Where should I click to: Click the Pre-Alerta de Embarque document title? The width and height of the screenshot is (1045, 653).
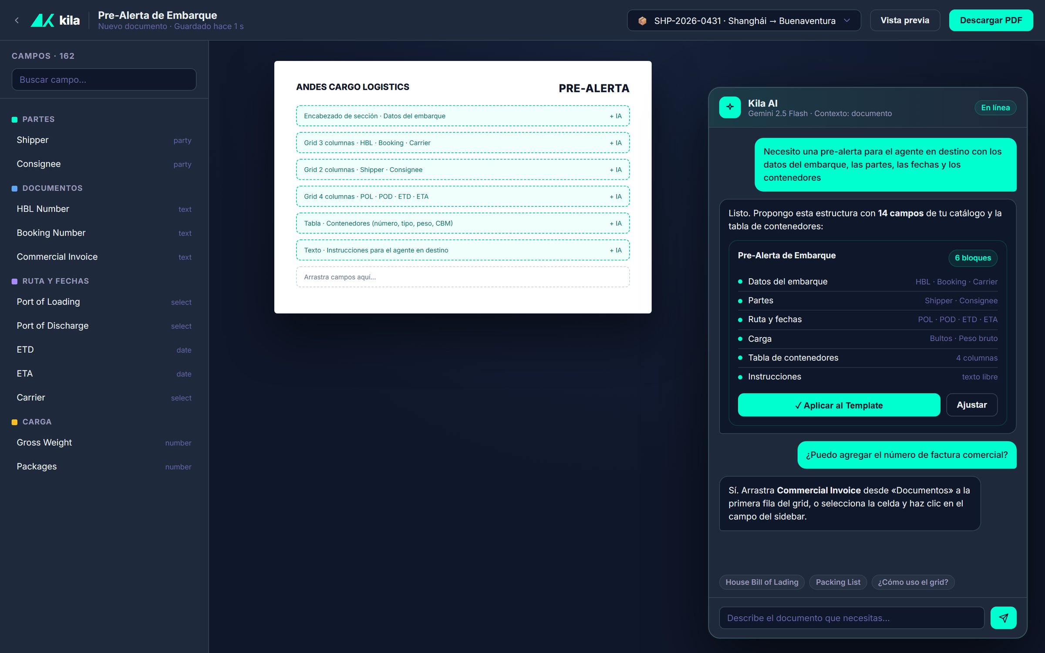pyautogui.click(x=157, y=15)
